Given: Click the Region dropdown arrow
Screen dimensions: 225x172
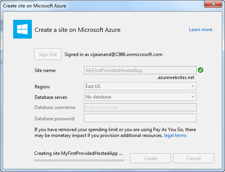Looking at the screenshot, I should [193, 86].
